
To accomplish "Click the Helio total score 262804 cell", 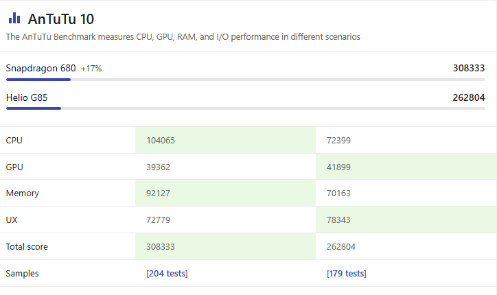I will pyautogui.click(x=406, y=246).
